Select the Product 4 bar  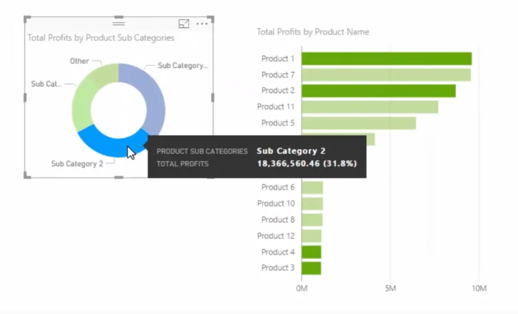click(x=311, y=252)
